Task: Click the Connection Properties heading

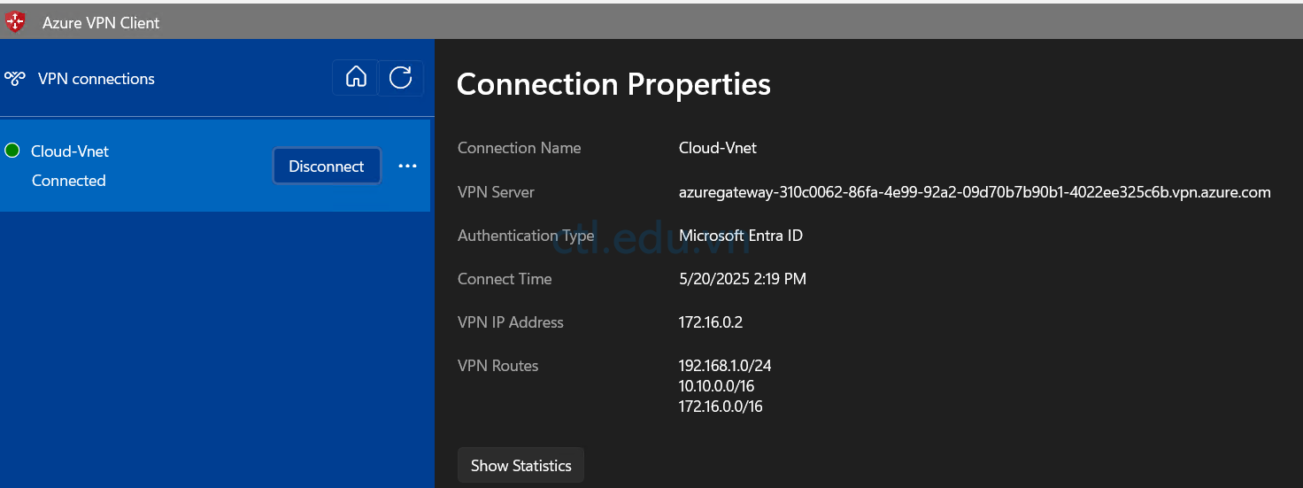Action: click(x=613, y=84)
